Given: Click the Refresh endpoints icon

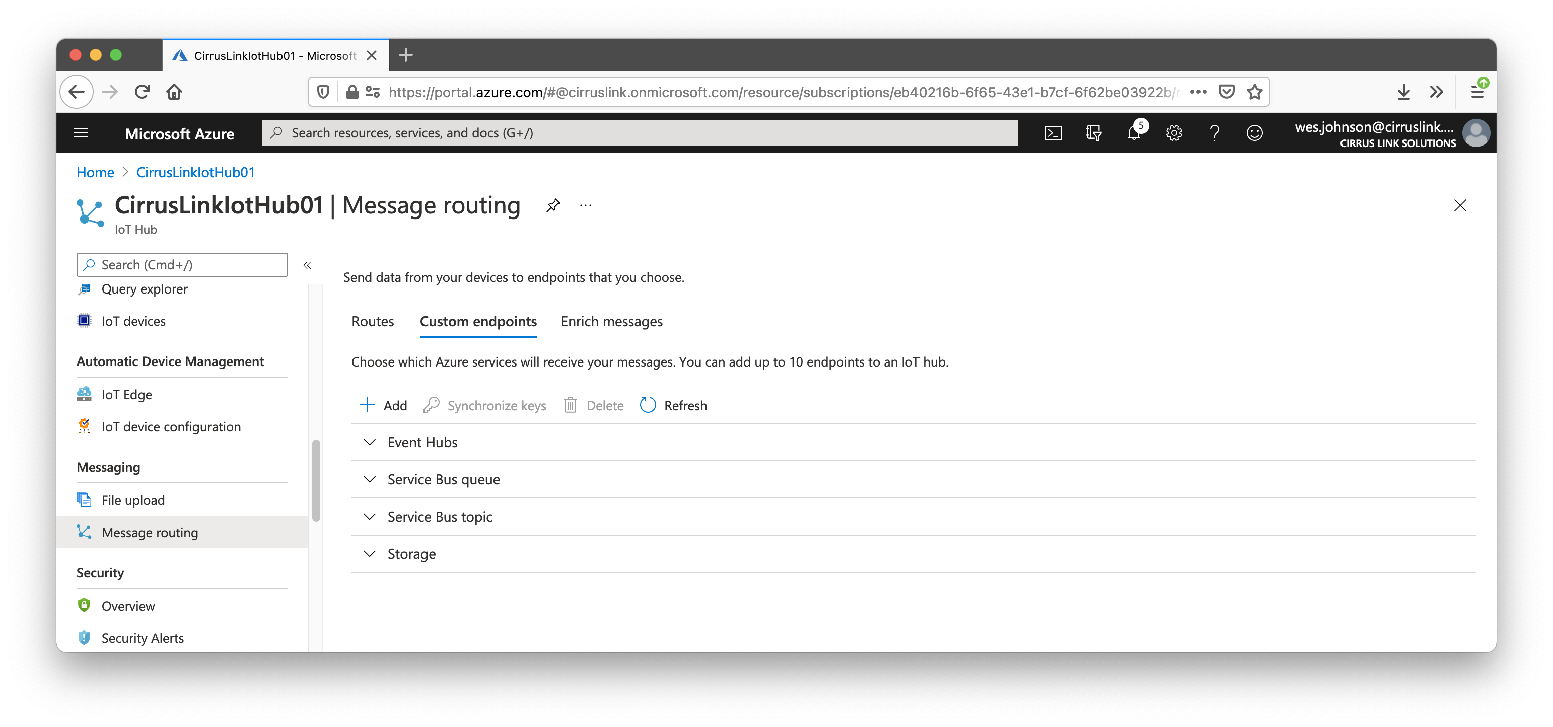Looking at the screenshot, I should click(x=648, y=405).
